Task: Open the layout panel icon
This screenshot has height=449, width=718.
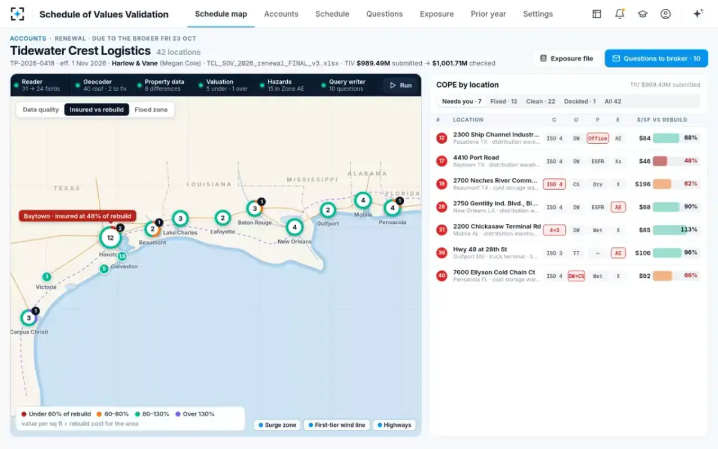Action: pyautogui.click(x=597, y=14)
